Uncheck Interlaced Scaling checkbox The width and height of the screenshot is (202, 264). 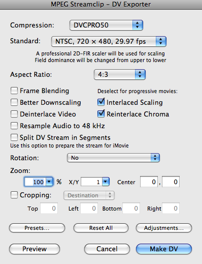pyautogui.click(x=101, y=102)
